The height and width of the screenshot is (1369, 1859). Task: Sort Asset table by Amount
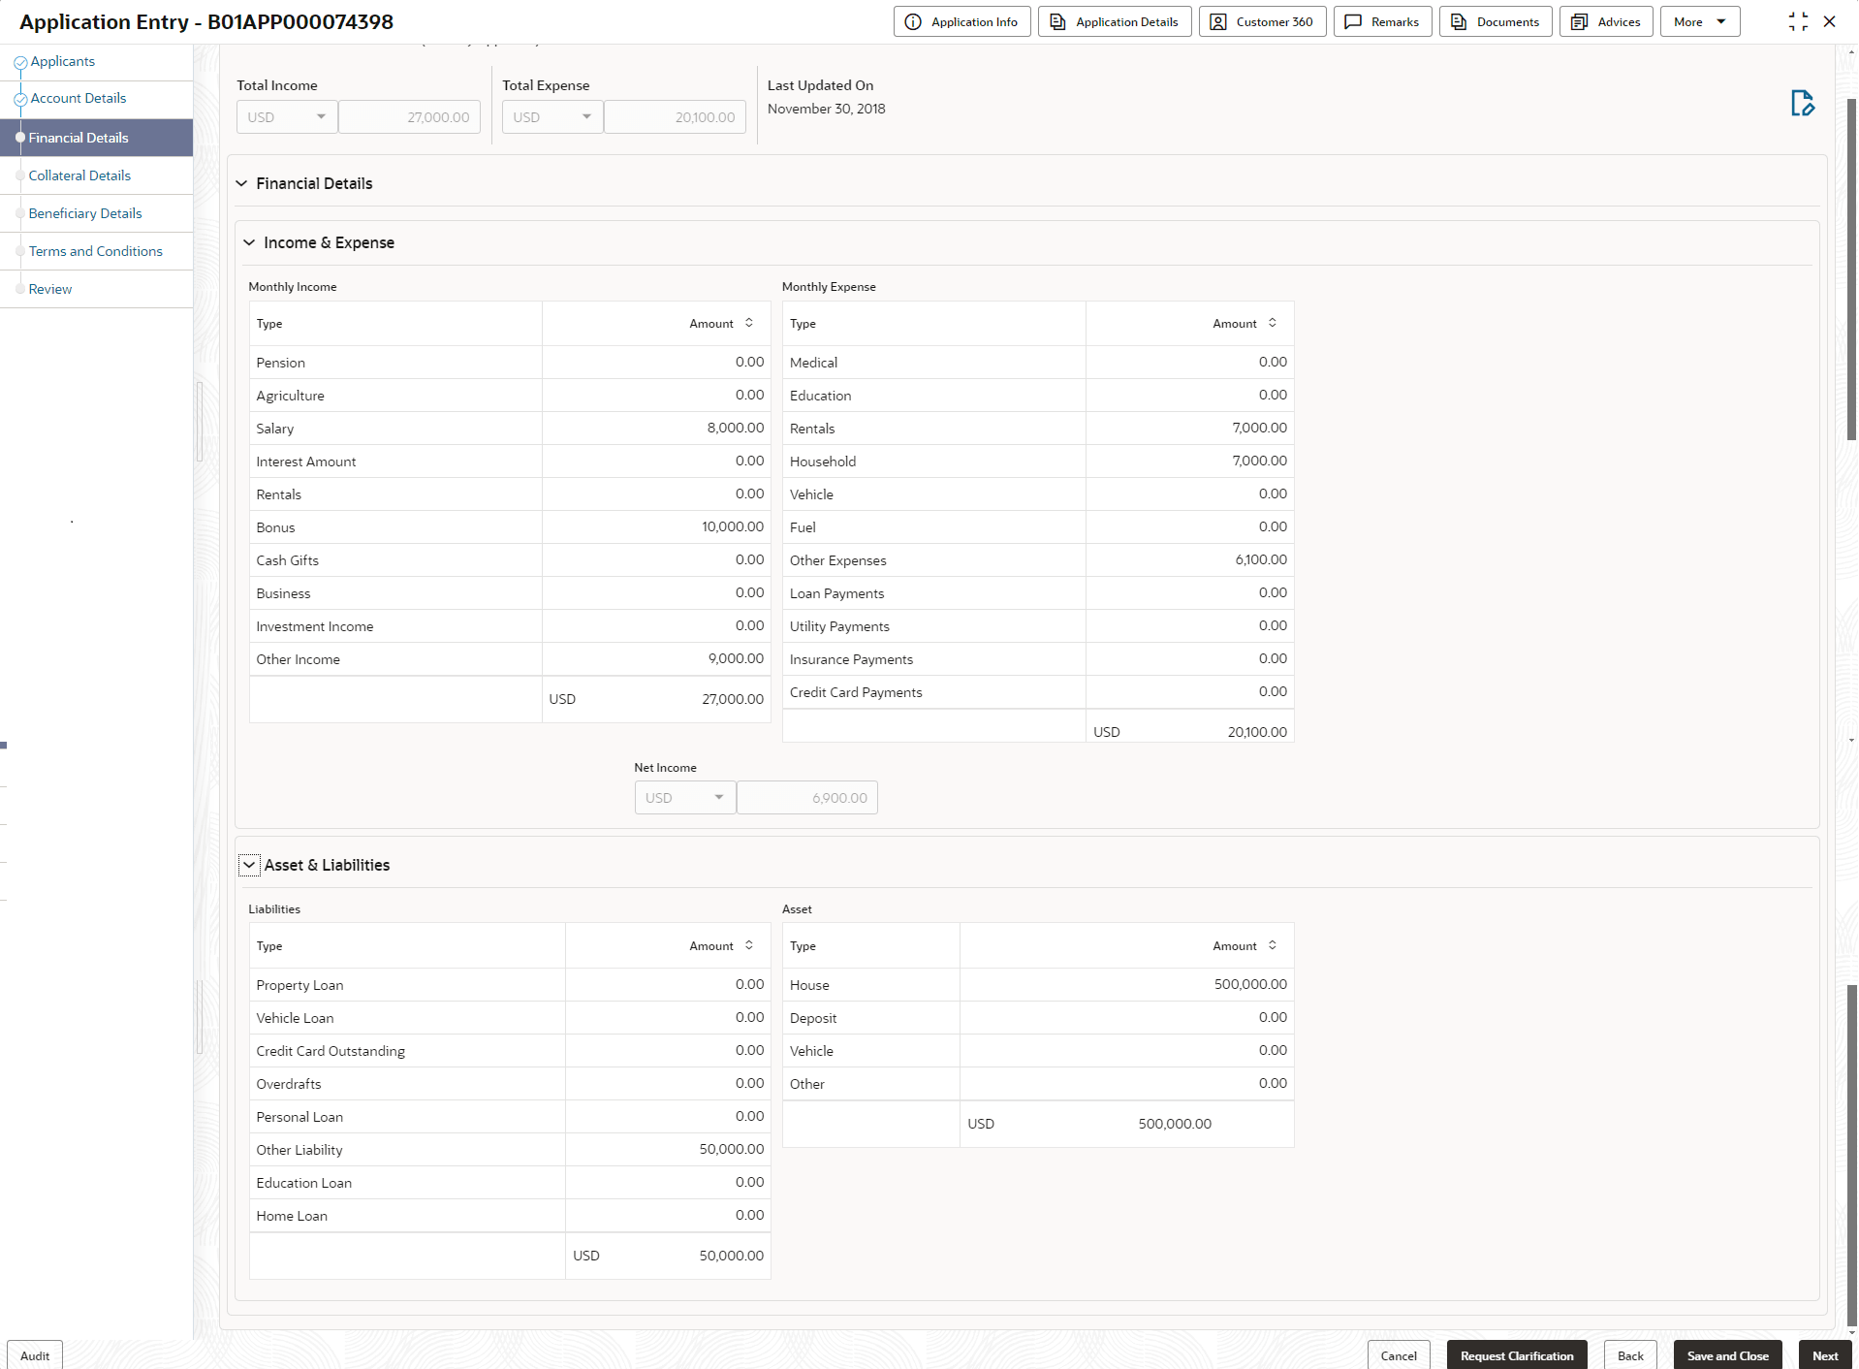[x=1273, y=945]
